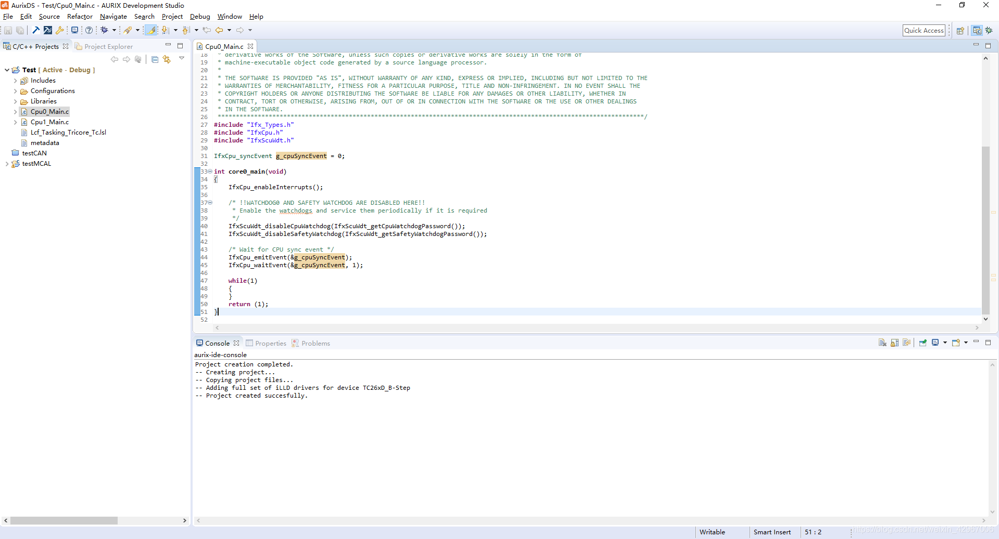The image size is (999, 539).
Task: Collapse the Test project node
Action: pos(7,70)
